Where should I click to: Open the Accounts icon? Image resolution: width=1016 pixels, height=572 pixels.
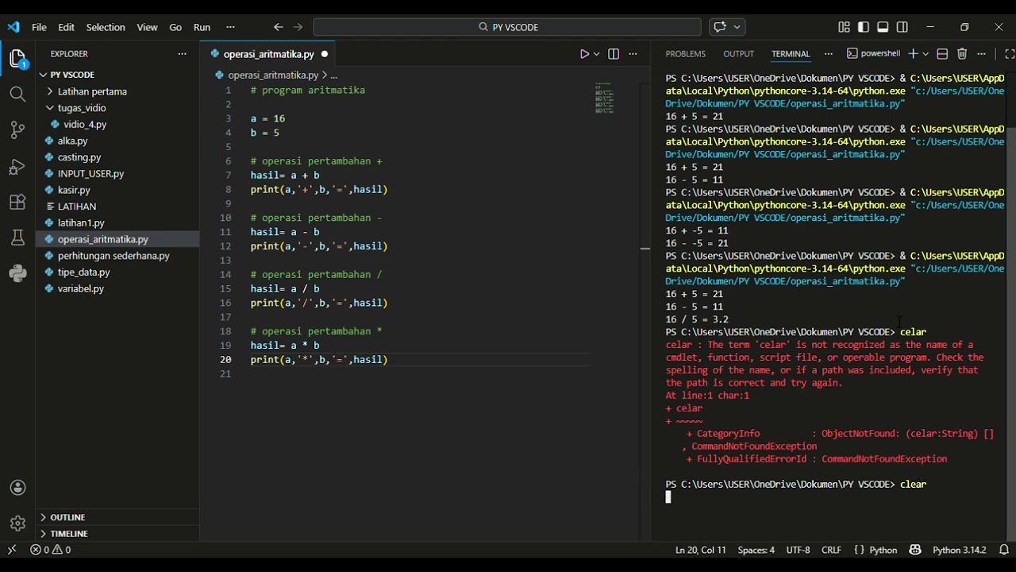point(17,488)
